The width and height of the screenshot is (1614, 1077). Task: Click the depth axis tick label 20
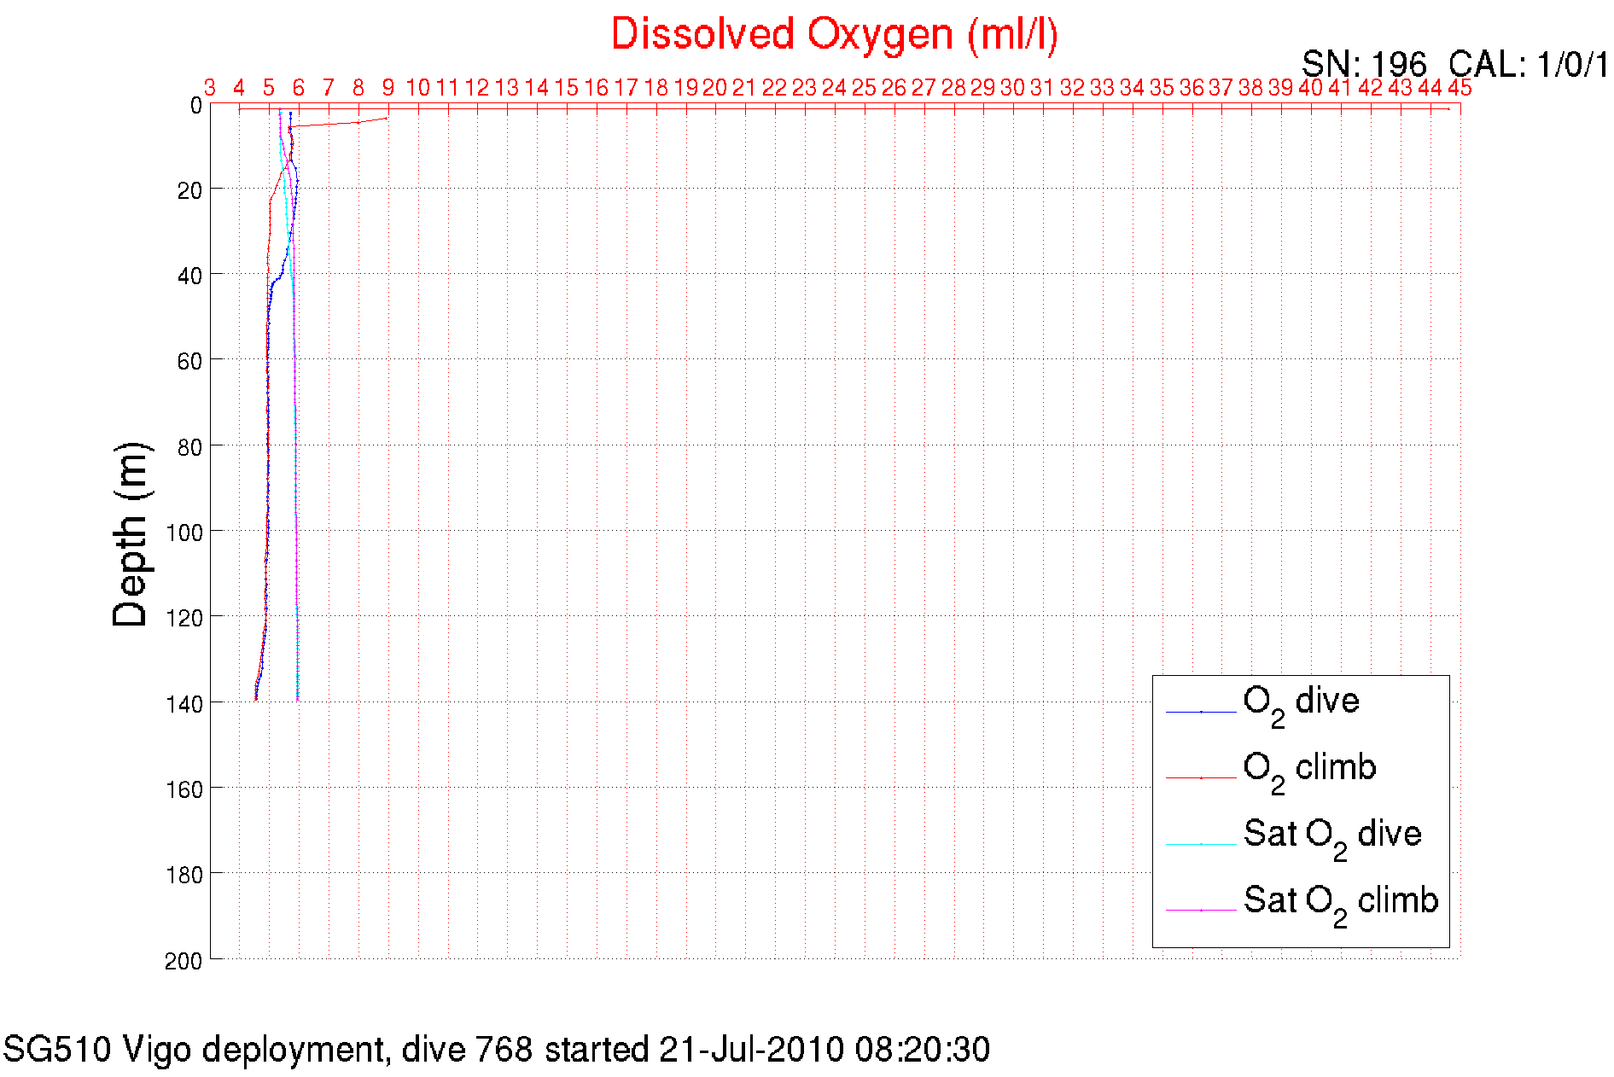[189, 191]
